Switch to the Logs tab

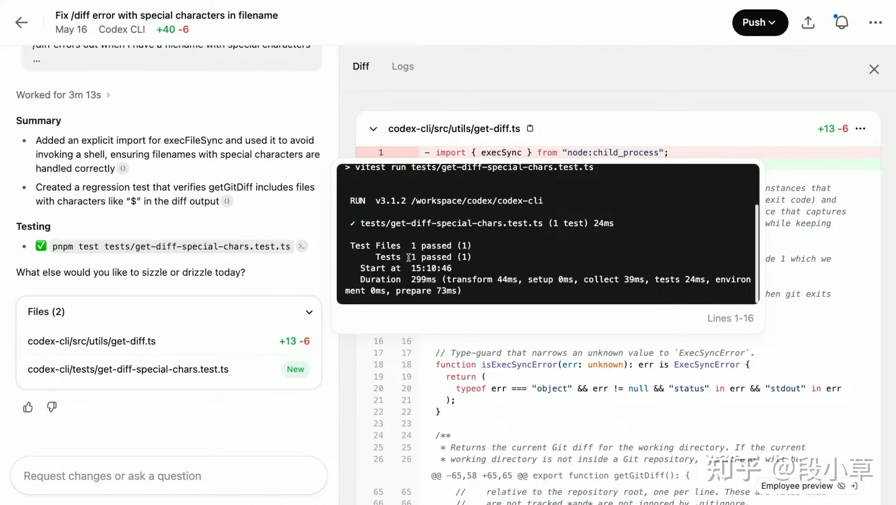[403, 66]
